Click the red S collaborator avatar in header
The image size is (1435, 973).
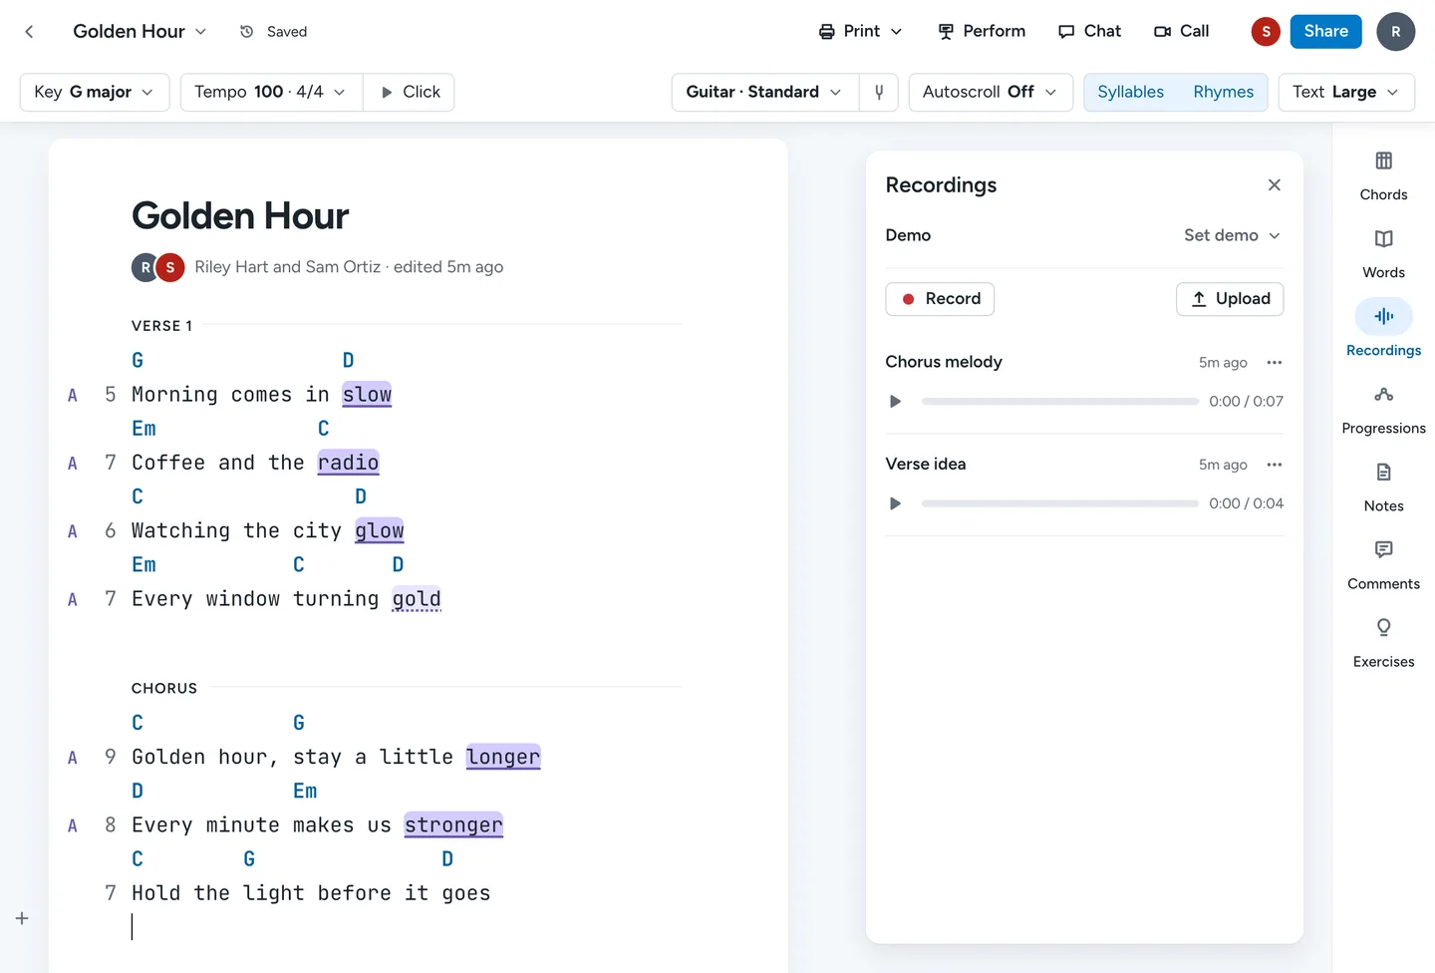[x=1266, y=32]
